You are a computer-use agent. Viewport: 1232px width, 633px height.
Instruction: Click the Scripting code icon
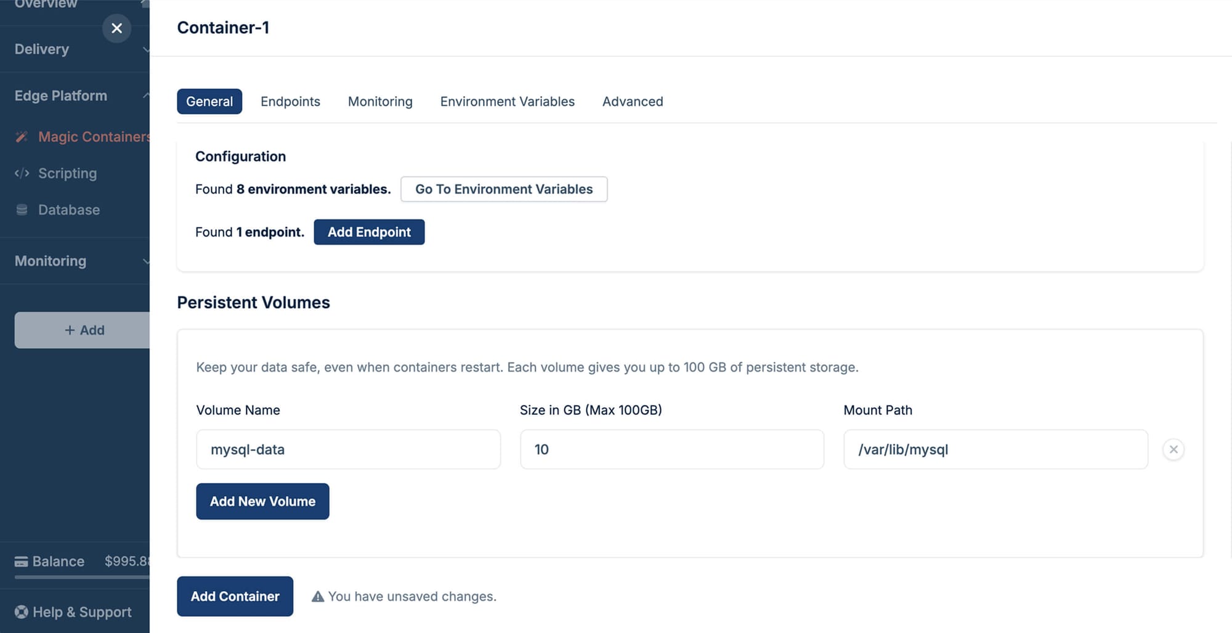tap(22, 173)
